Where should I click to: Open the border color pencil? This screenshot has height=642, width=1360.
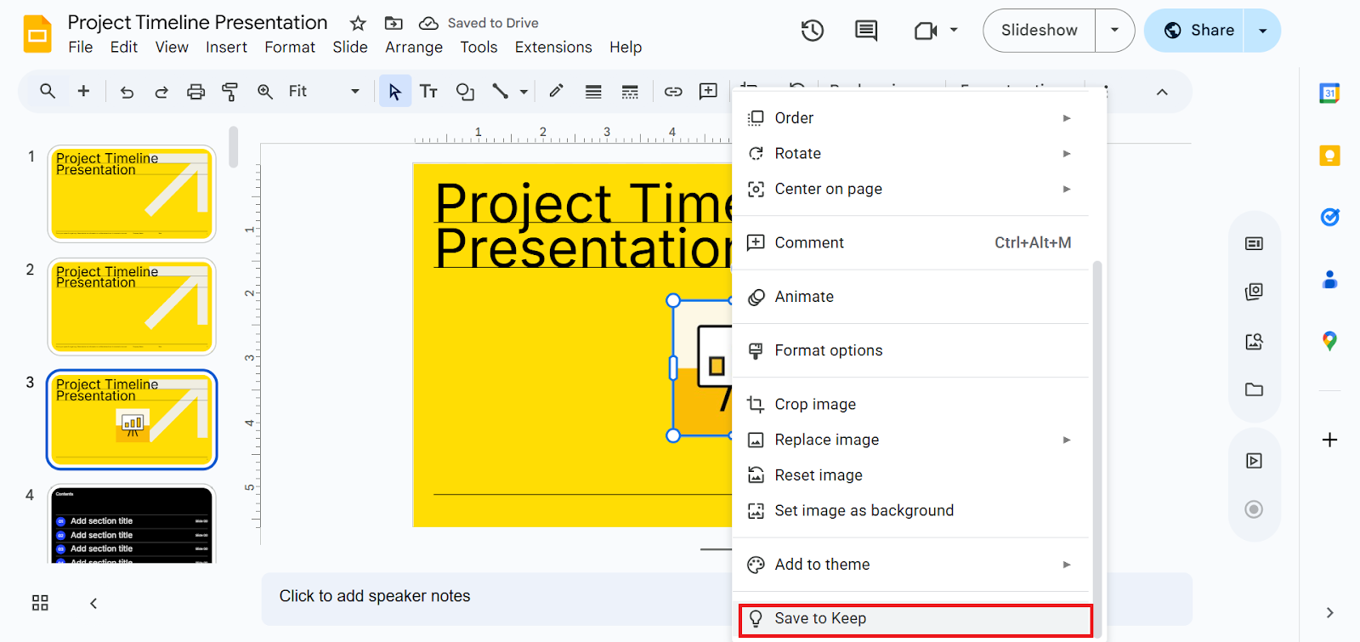(556, 91)
